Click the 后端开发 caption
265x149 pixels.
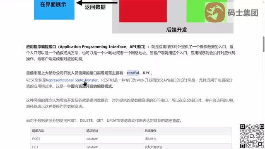click(176, 30)
